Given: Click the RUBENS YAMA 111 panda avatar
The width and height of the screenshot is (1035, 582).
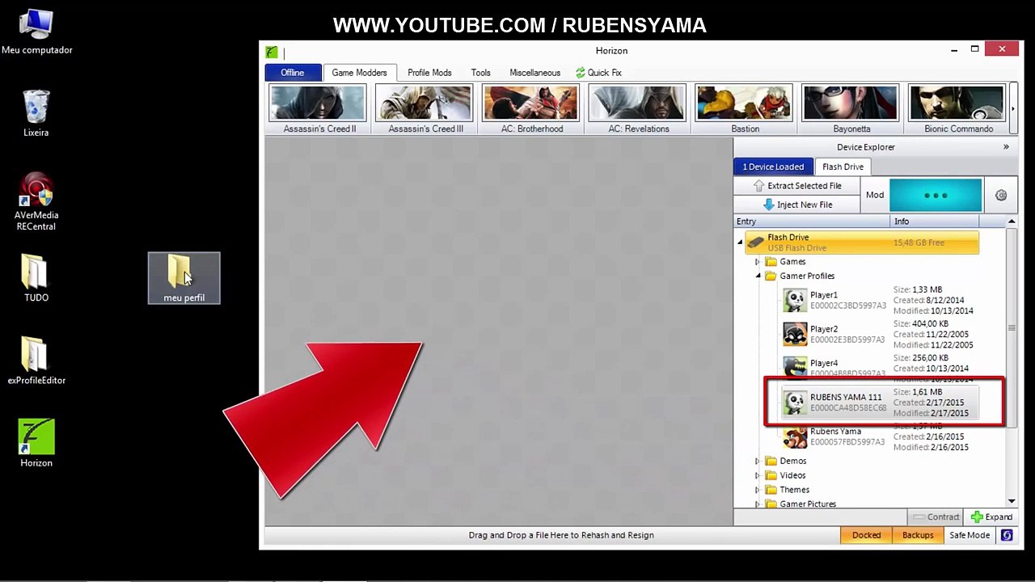Looking at the screenshot, I should click(x=795, y=403).
